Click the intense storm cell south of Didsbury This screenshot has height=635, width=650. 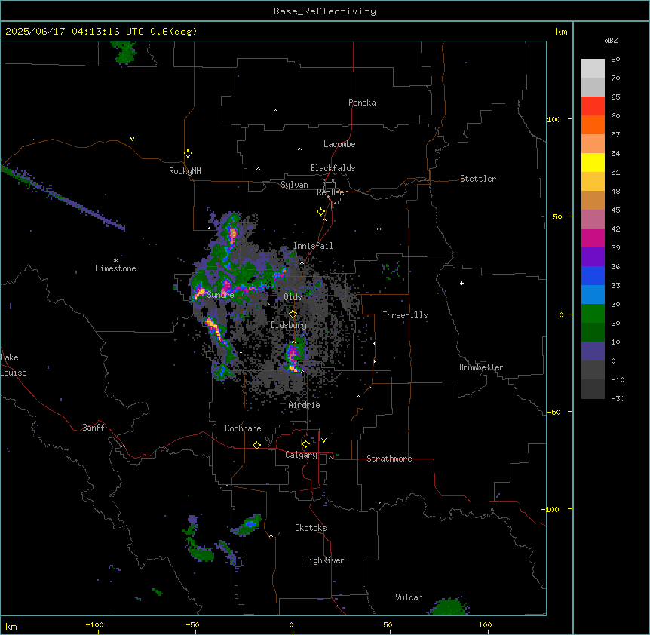(293, 357)
